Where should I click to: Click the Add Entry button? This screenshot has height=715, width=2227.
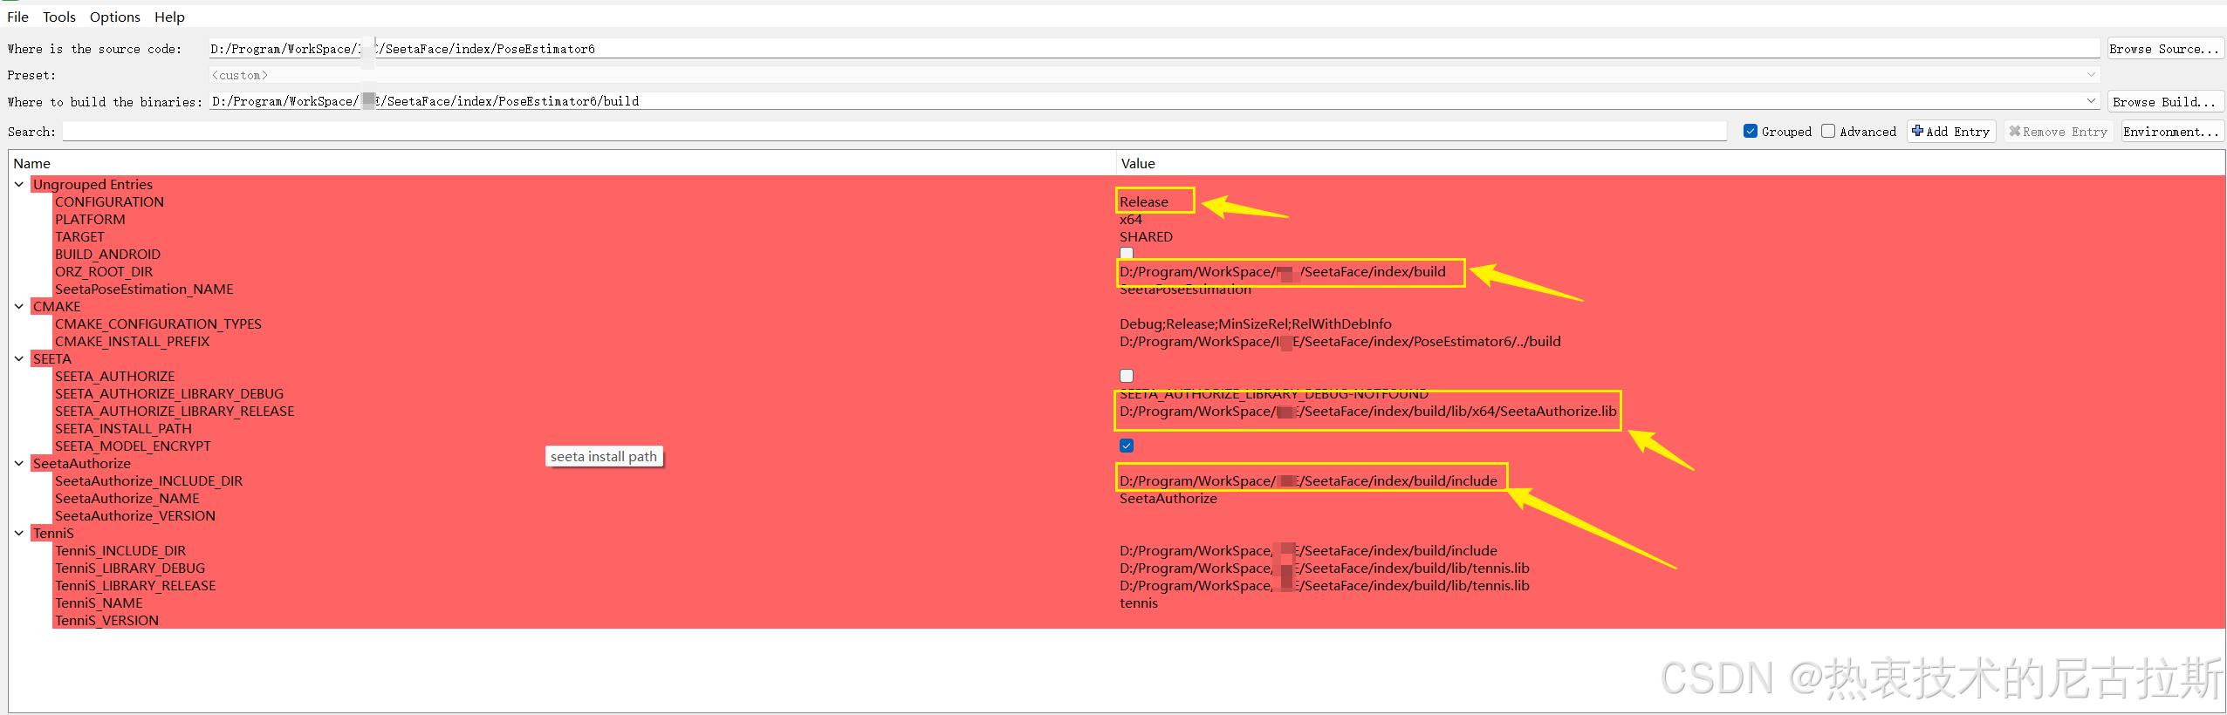1951,132
